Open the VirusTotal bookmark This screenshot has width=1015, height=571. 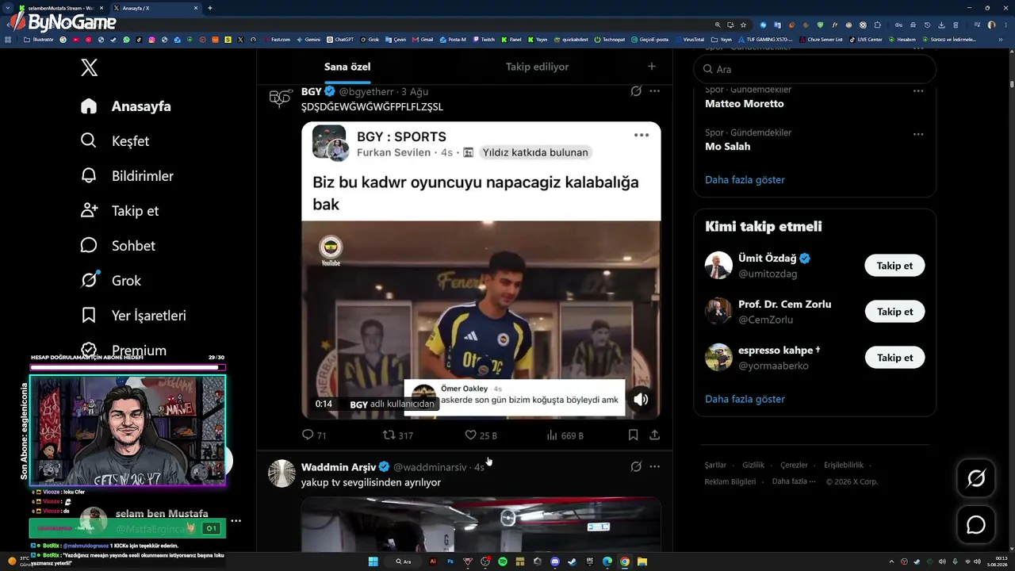690,39
